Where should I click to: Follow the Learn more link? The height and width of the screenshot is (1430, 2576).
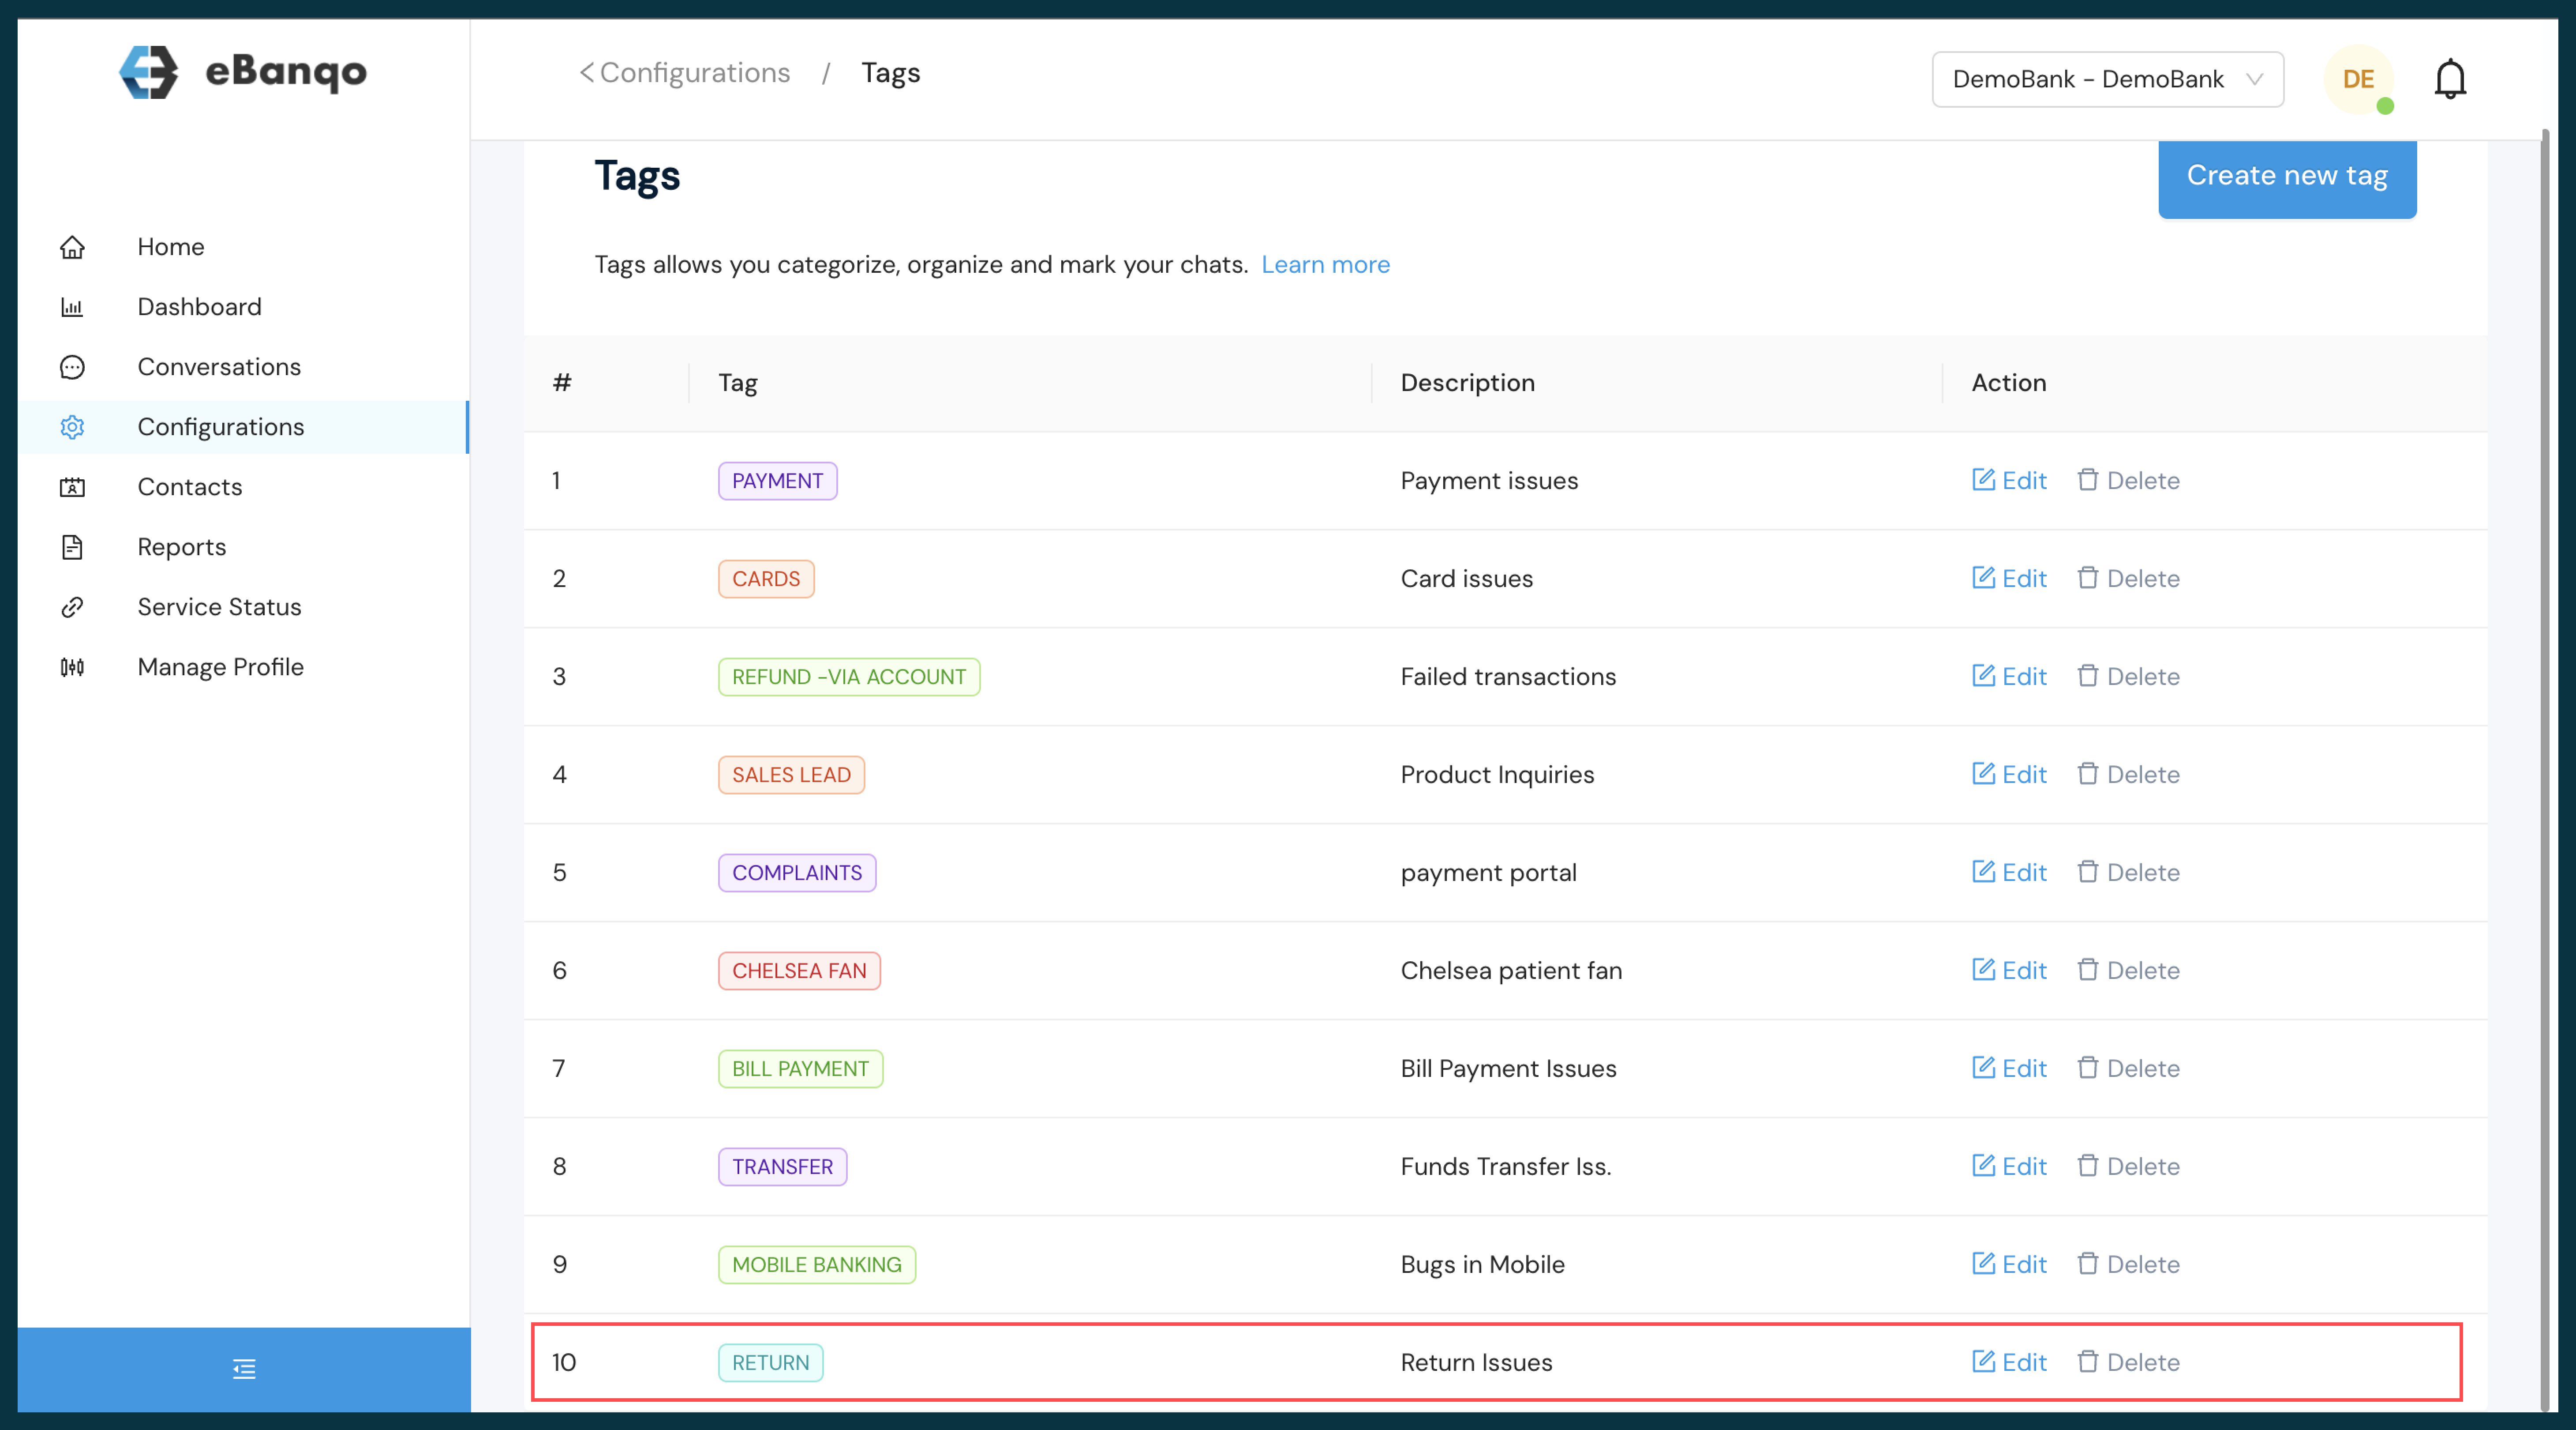click(1325, 265)
